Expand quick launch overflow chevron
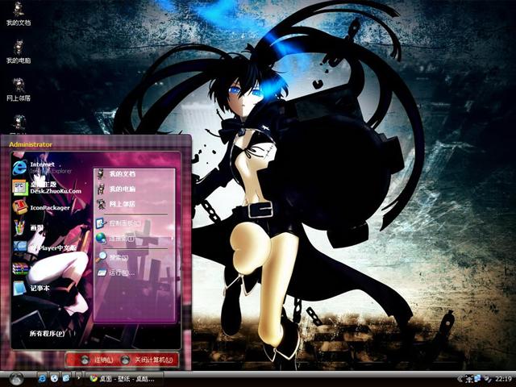The image size is (516, 387). tap(79, 378)
